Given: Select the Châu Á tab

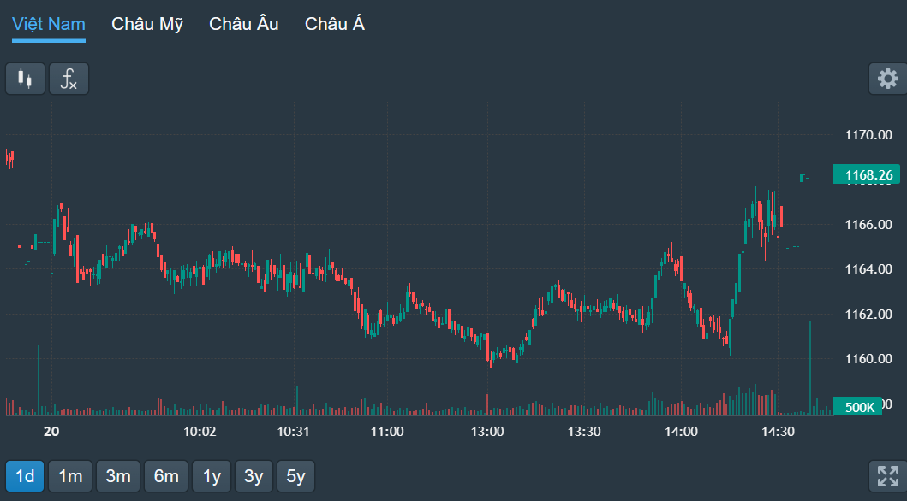Looking at the screenshot, I should click(x=333, y=24).
